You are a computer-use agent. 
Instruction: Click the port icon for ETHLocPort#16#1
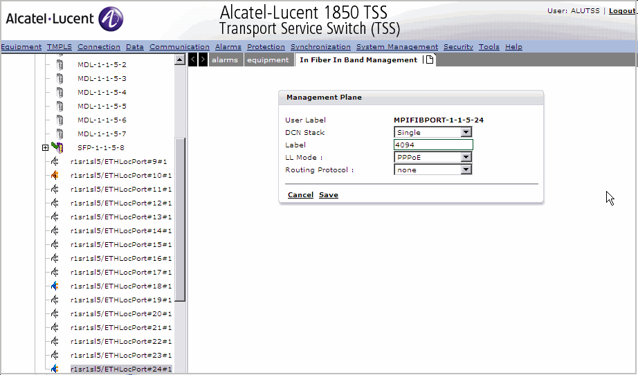[55, 258]
